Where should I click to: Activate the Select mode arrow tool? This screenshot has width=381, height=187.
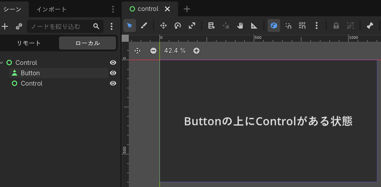click(130, 25)
